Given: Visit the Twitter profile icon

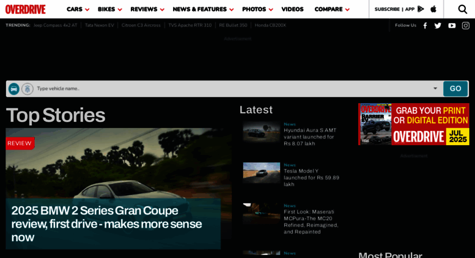Looking at the screenshot, I should tap(438, 26).
